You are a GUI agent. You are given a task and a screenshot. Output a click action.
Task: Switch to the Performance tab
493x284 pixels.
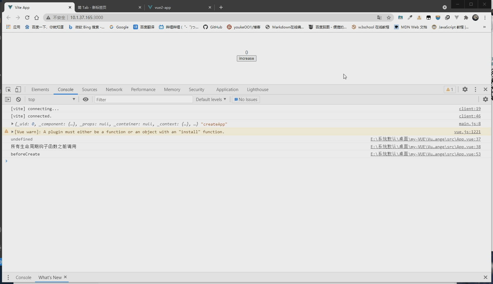coord(143,90)
